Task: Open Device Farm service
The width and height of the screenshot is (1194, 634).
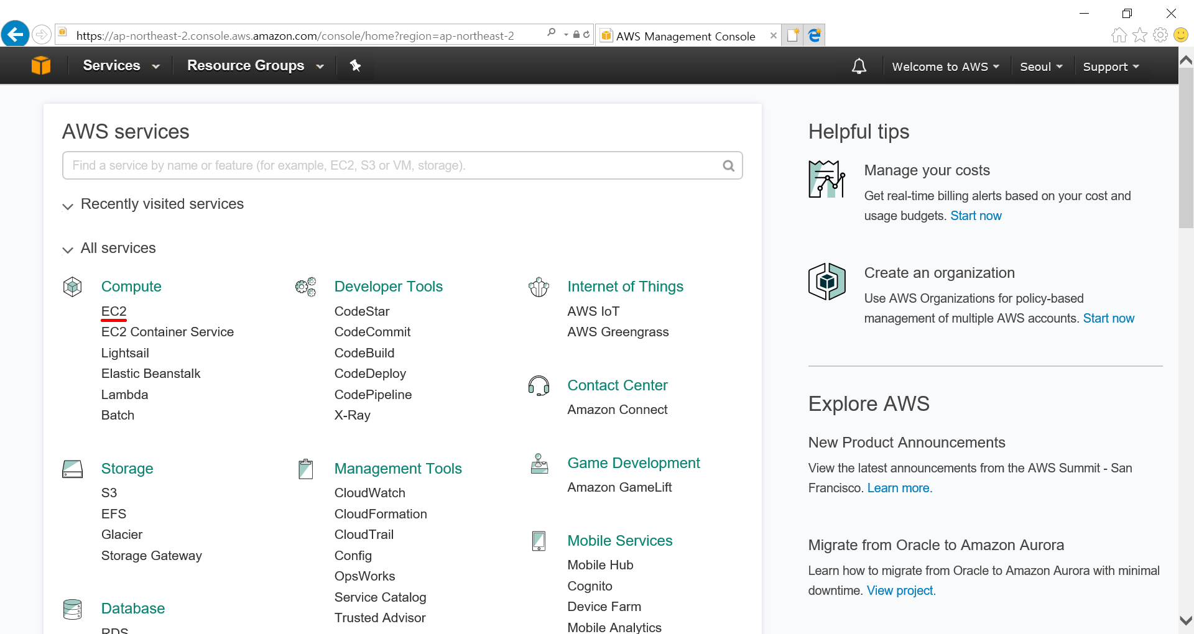Action: pyautogui.click(x=604, y=607)
